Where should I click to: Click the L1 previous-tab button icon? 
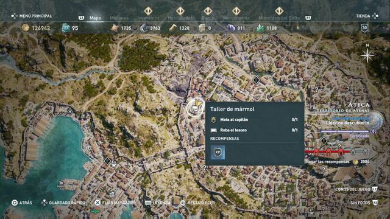click(81, 18)
